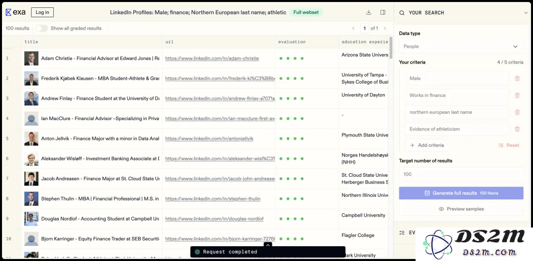Viewport: 533px width, 261px height.
Task: Open douglas-nordlof LinkedIn URL
Action: click(x=214, y=219)
